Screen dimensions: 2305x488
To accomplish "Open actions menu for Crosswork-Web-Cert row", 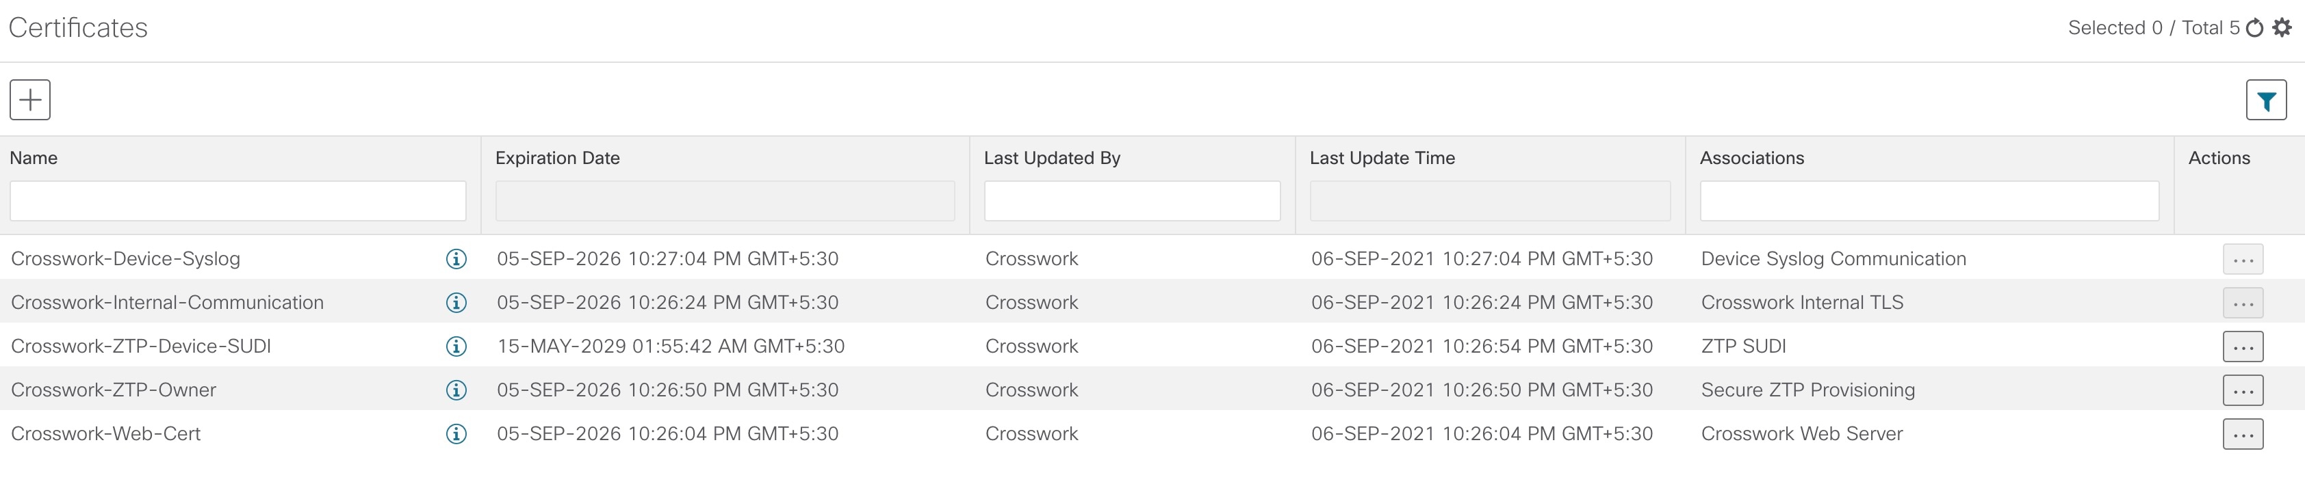I will pyautogui.click(x=2243, y=435).
